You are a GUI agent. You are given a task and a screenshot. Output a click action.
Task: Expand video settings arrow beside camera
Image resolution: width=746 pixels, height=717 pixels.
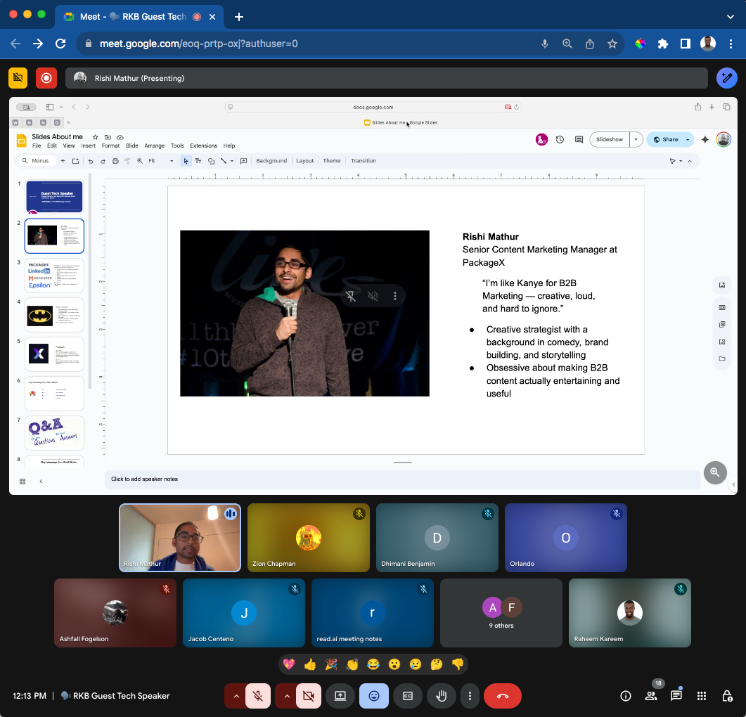[287, 696]
